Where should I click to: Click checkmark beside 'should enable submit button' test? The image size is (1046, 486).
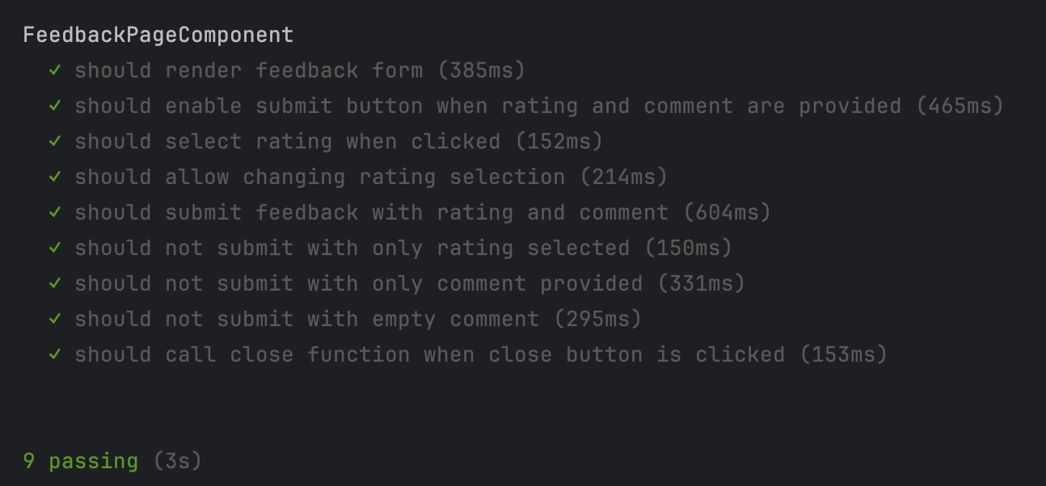pos(55,106)
